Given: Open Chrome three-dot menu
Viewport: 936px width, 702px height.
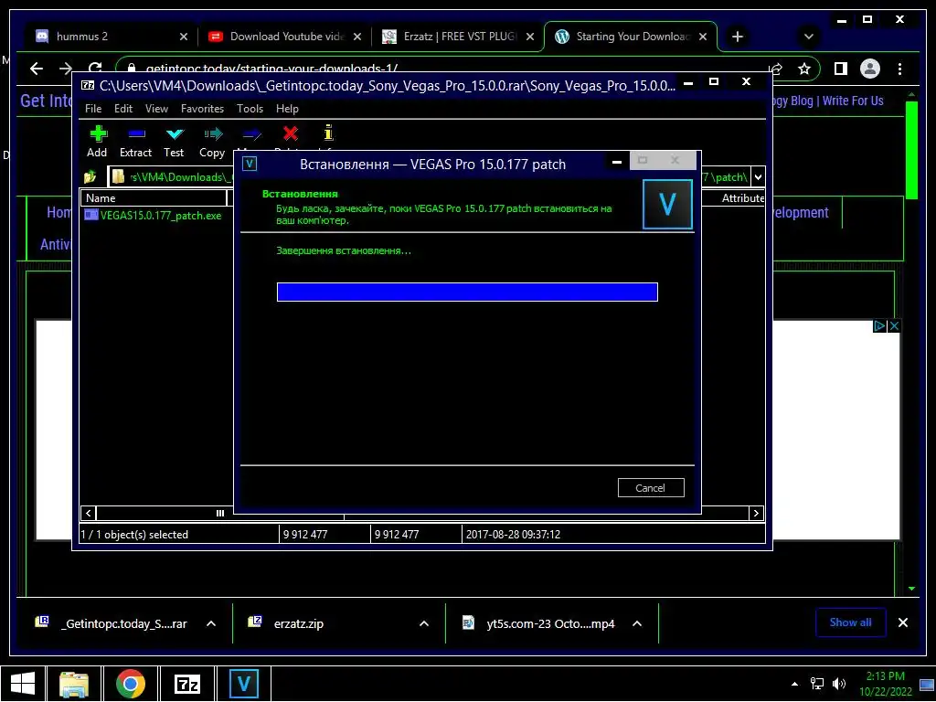Looking at the screenshot, I should (x=899, y=69).
